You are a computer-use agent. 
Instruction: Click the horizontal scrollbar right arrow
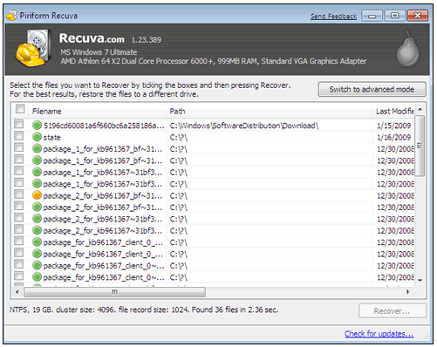click(408, 292)
